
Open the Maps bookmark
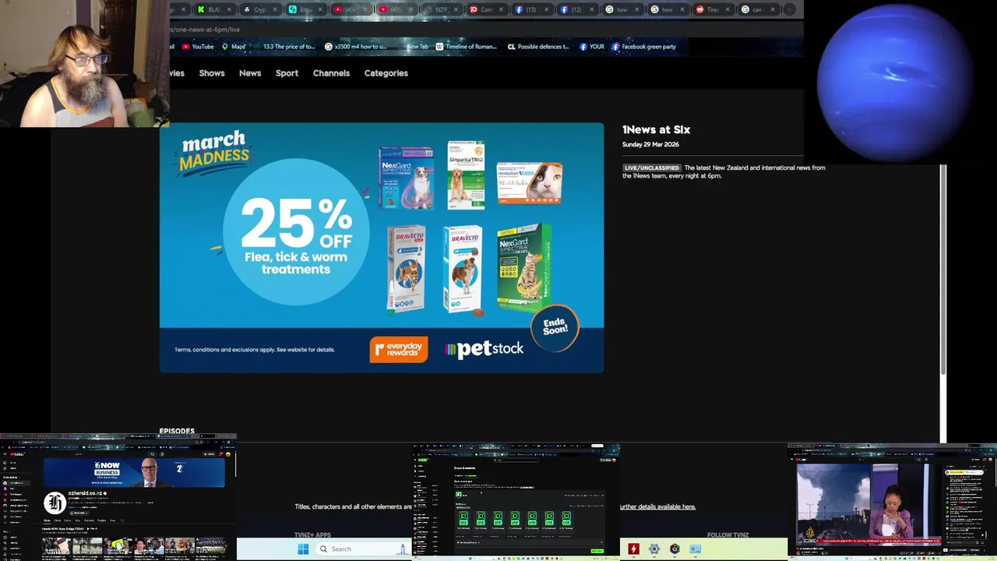tap(234, 47)
